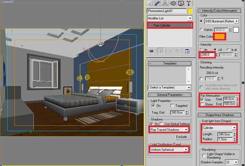Image resolution: width=245 pixels, height=166 pixels.
Task: Open the Utilities hammer tab icon
Action: click(x=189, y=3)
